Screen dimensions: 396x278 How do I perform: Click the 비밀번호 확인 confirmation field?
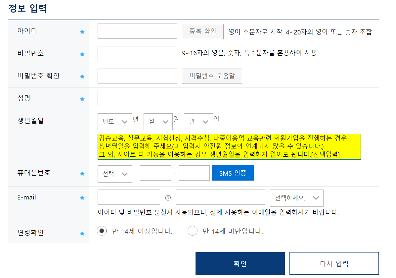[x=137, y=76]
